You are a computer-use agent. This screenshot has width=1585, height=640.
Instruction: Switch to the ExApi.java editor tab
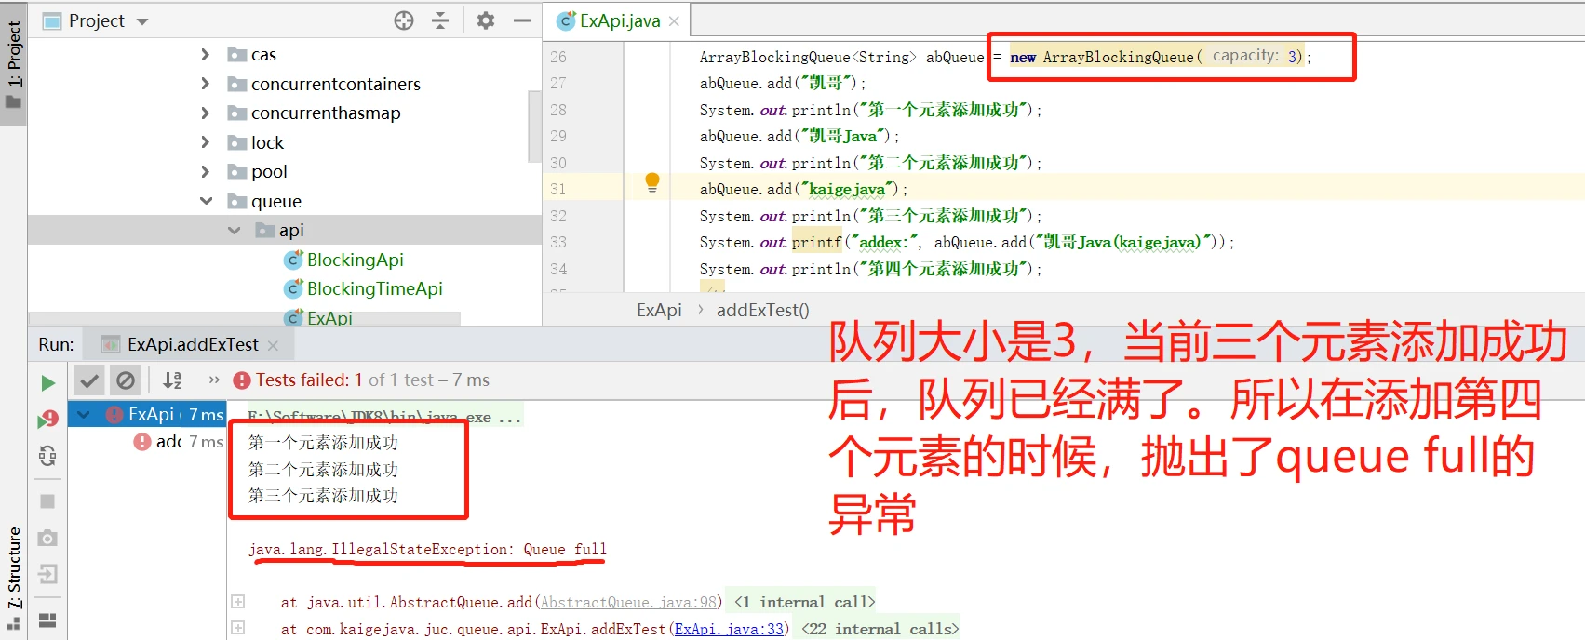[619, 20]
